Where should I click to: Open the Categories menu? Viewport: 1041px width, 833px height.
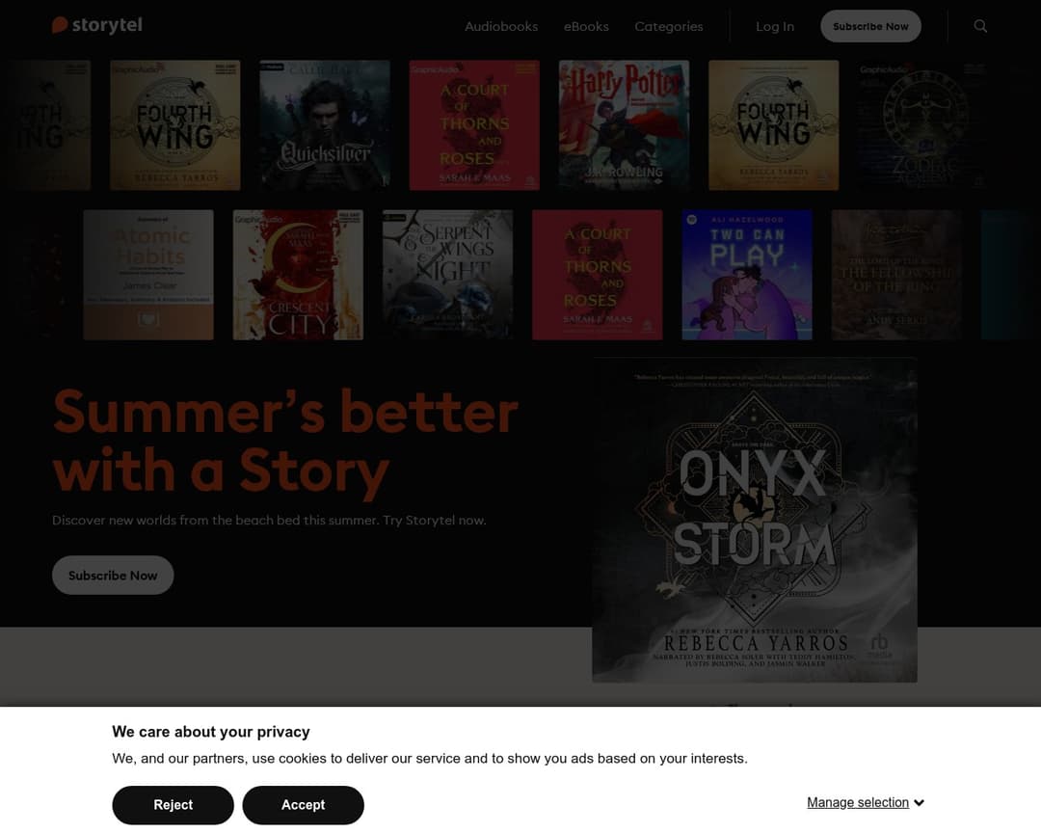click(669, 27)
